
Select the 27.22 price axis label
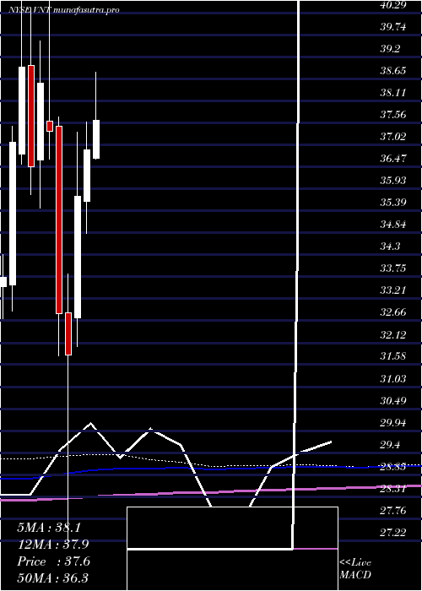click(393, 532)
